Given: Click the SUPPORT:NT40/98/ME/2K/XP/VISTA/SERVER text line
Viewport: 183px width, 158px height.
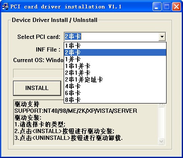Looking at the screenshot, I should coord(76,111).
